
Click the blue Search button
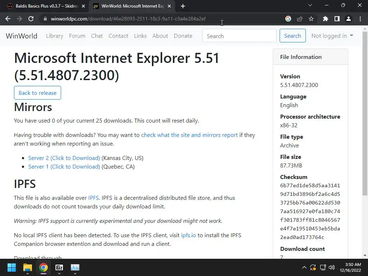point(293,36)
